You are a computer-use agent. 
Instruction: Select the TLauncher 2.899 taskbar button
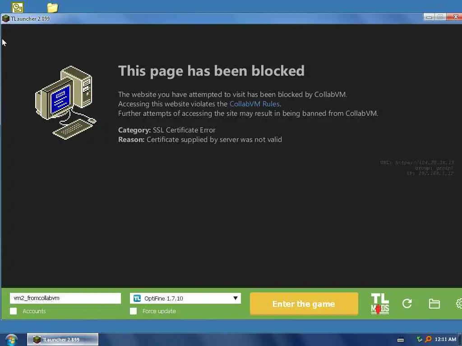coord(63,340)
